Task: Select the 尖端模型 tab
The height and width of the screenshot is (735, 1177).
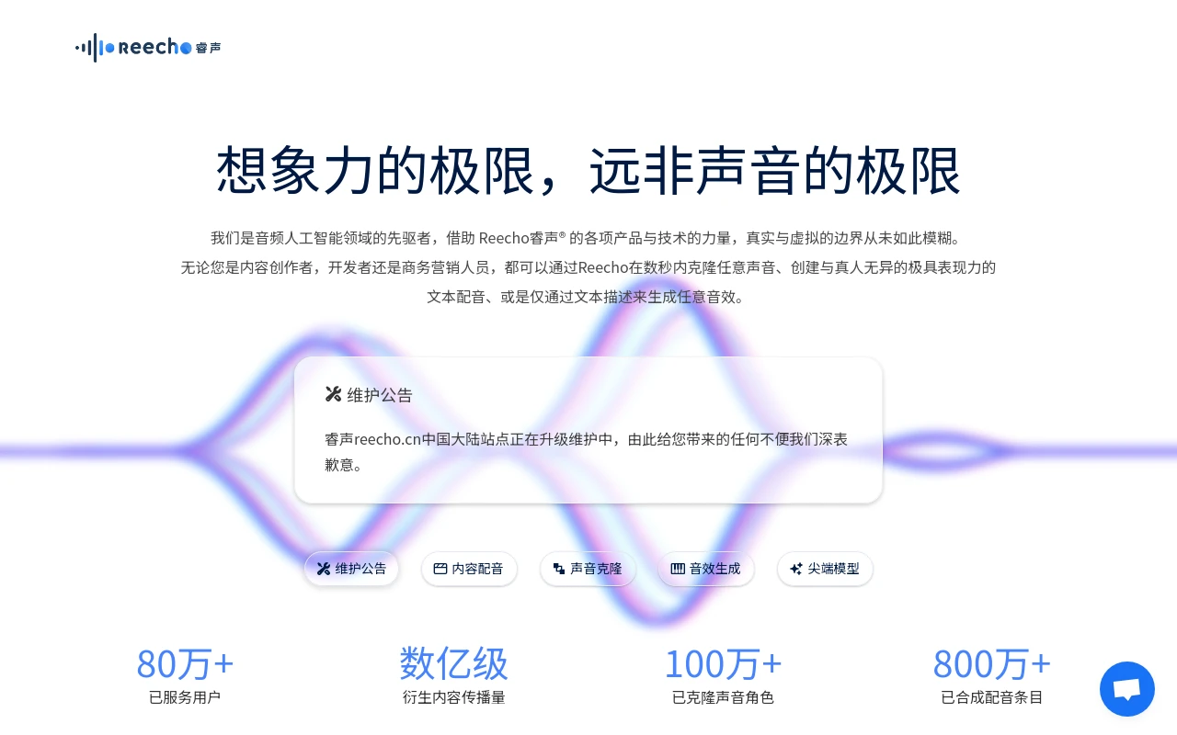Action: (825, 569)
